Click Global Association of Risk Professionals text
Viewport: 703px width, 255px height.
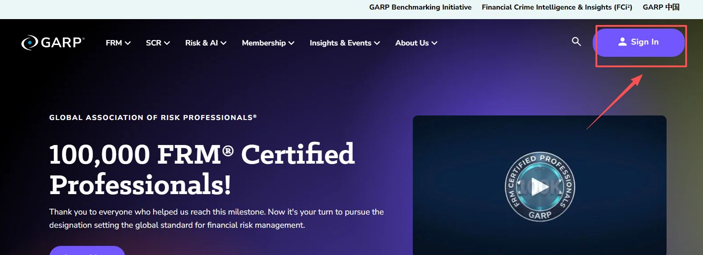(153, 117)
